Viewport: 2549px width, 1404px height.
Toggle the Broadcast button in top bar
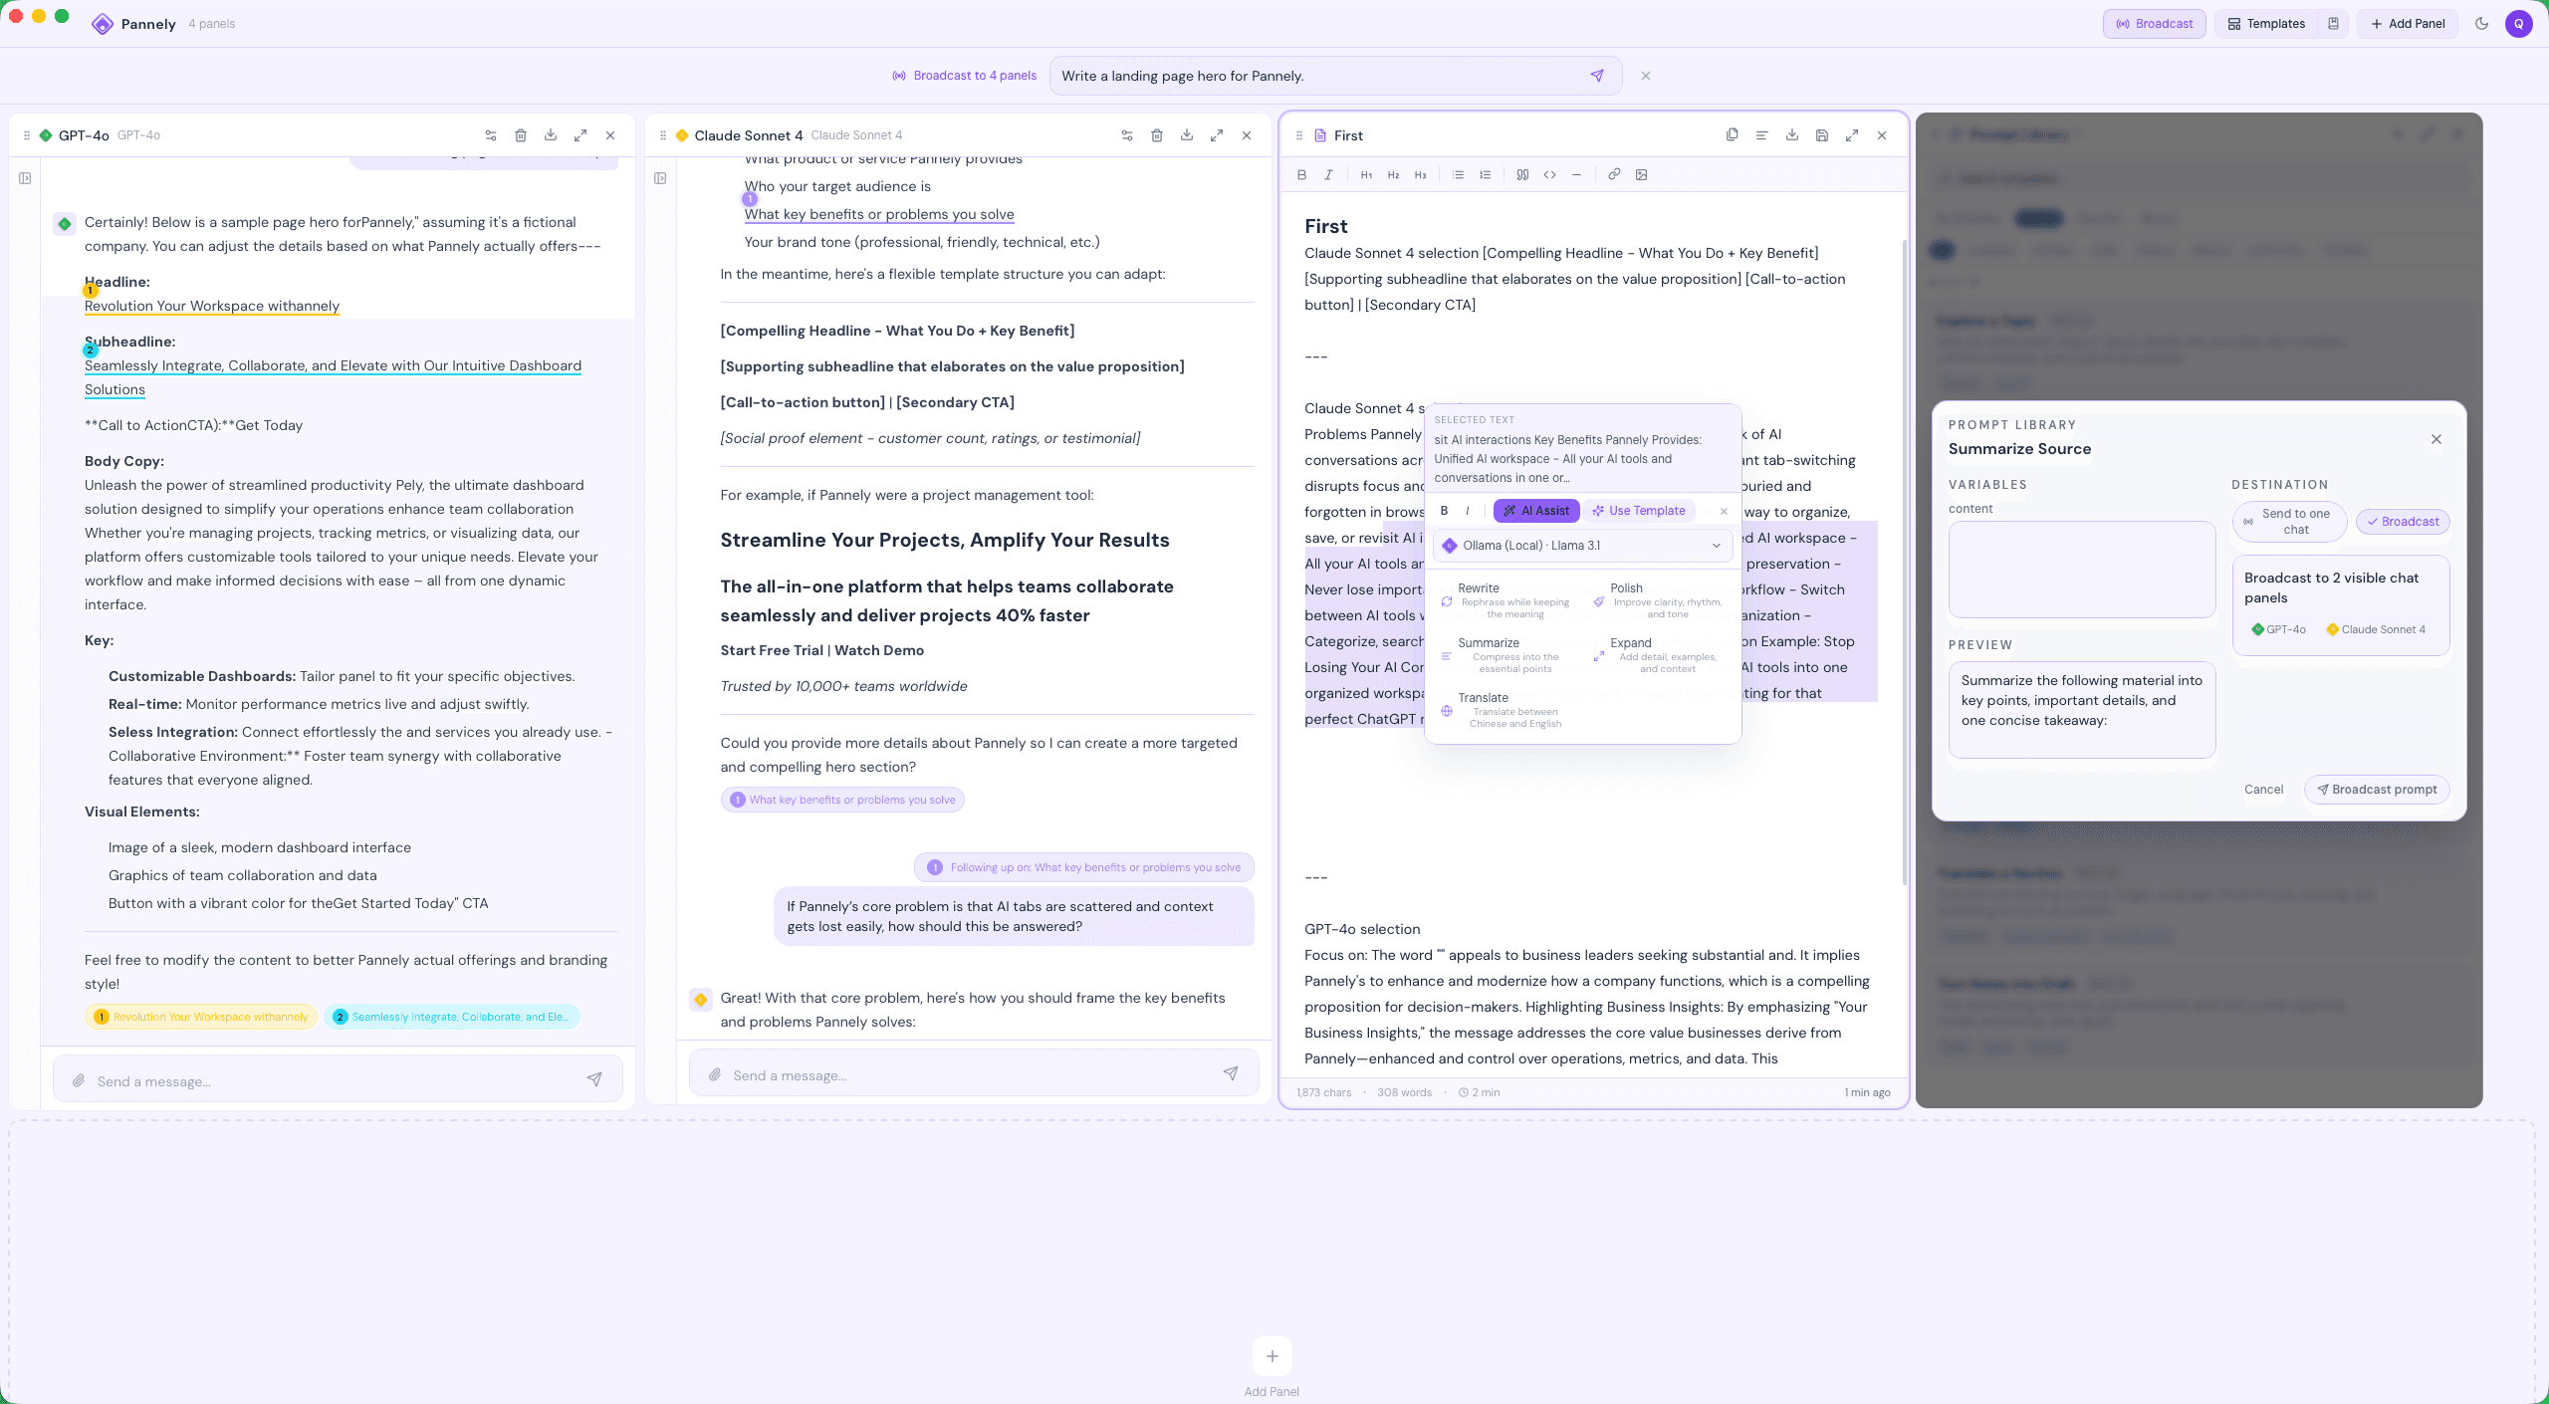pyautogui.click(x=2154, y=23)
